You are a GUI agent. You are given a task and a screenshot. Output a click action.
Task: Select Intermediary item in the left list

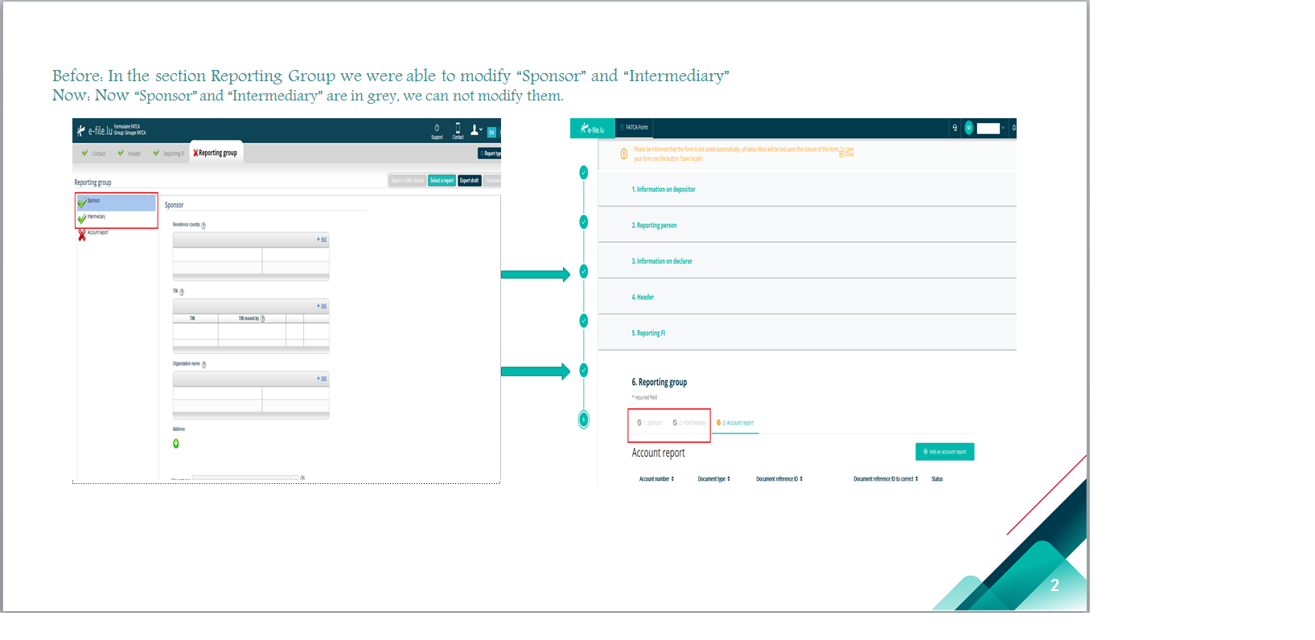(117, 217)
